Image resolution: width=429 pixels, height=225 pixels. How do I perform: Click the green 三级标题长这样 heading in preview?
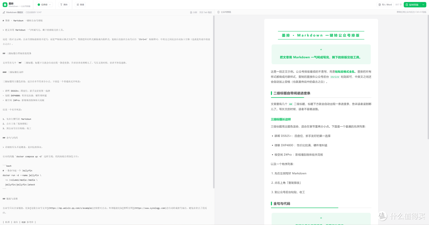[281, 119]
